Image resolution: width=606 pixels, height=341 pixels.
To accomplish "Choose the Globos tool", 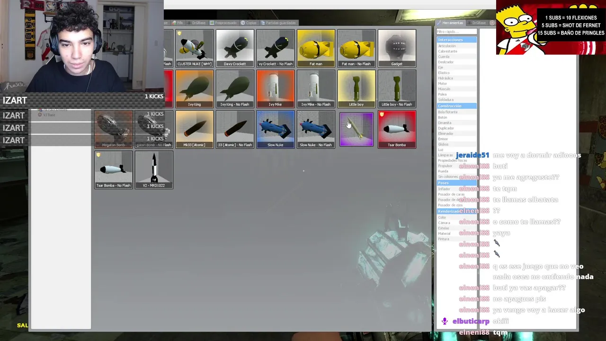I will 443,144.
